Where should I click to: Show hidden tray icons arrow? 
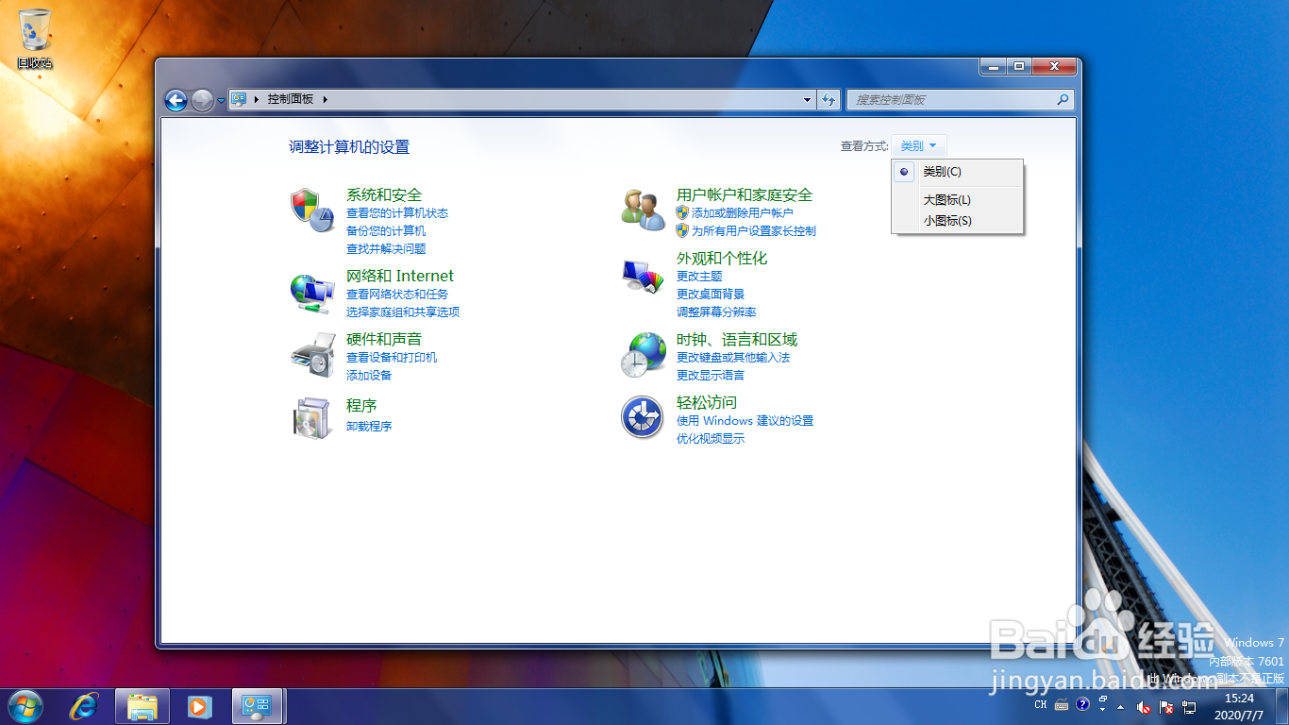pyautogui.click(x=1120, y=706)
